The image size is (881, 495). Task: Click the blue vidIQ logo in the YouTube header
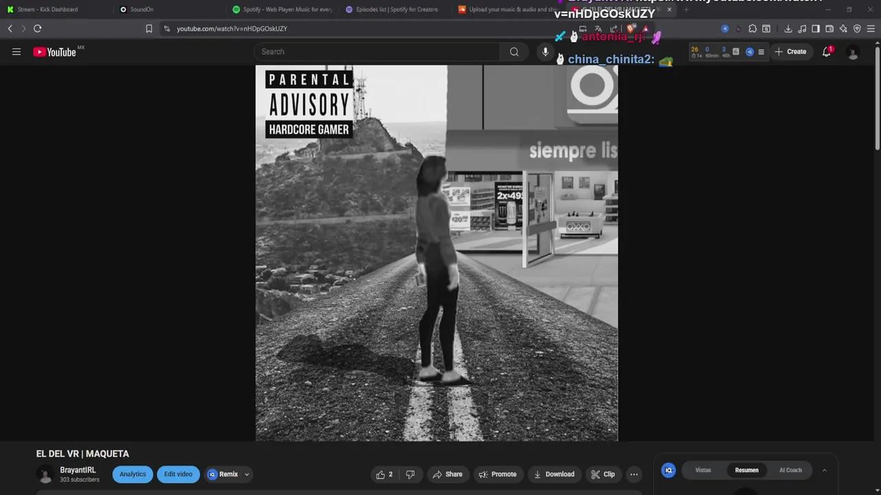point(750,52)
